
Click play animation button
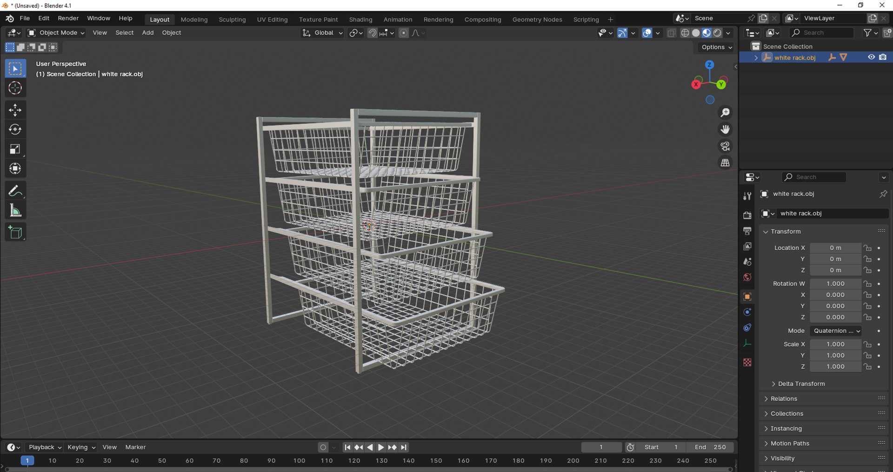[380, 447]
